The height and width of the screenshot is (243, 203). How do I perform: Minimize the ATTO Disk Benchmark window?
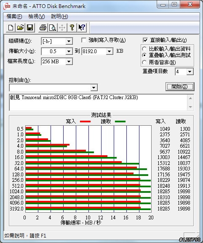pyautogui.click(x=163, y=5)
